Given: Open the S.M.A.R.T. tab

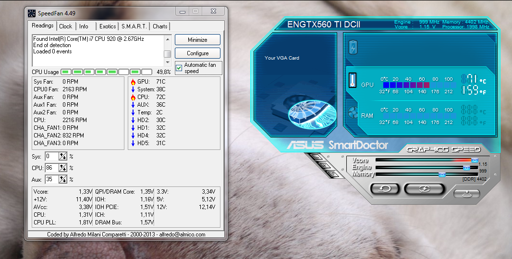Looking at the screenshot, I should coord(134,26).
